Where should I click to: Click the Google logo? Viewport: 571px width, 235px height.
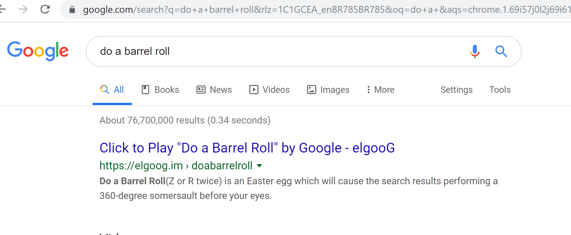[x=38, y=51]
